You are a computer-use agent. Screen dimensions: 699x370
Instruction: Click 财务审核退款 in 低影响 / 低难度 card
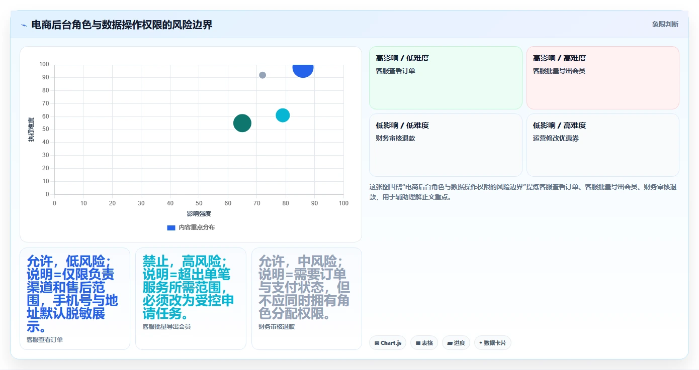395,138
